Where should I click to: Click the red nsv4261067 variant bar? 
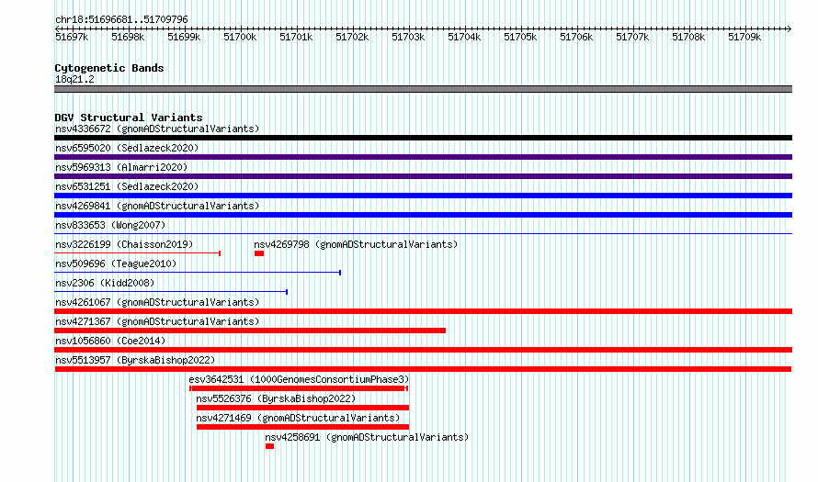click(x=423, y=311)
